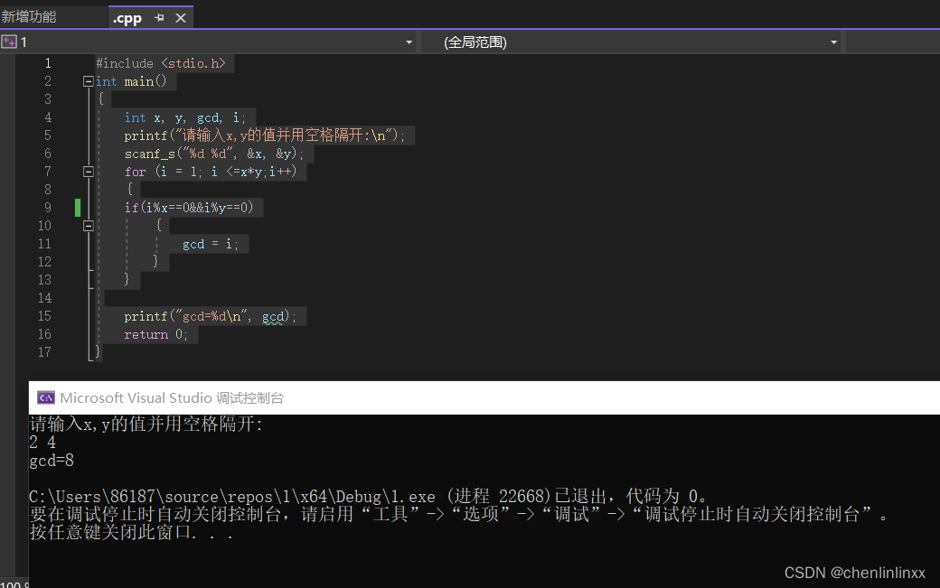
Task: Close the .cpp tab
Action: [x=181, y=18]
